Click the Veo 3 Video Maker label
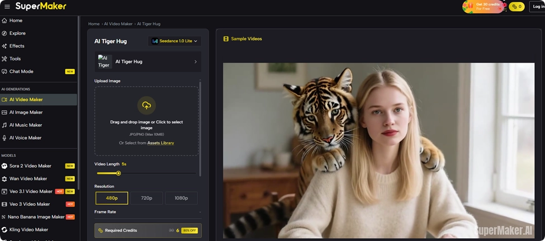This screenshot has height=241, width=545. pyautogui.click(x=30, y=204)
